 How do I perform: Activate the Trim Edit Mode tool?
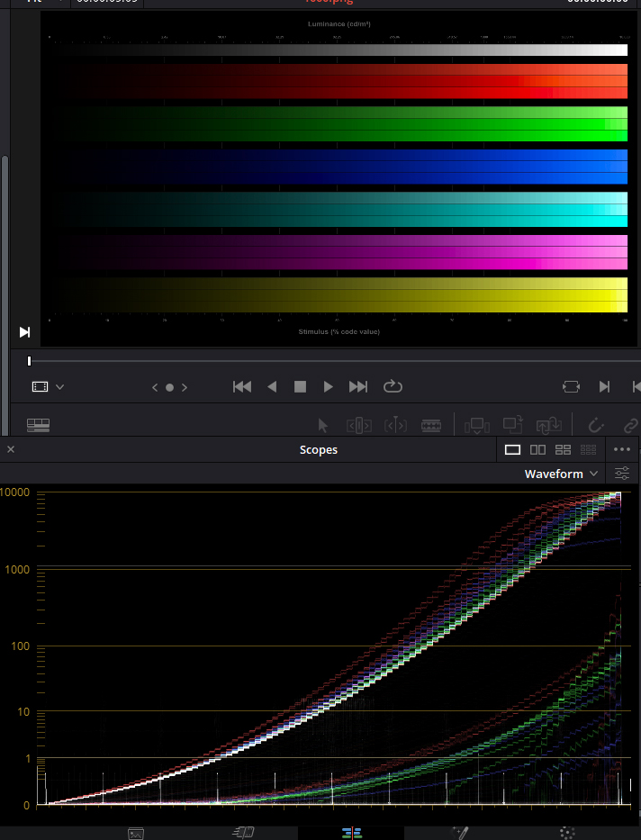tap(359, 425)
